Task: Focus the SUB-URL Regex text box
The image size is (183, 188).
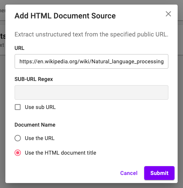Action: (91, 92)
